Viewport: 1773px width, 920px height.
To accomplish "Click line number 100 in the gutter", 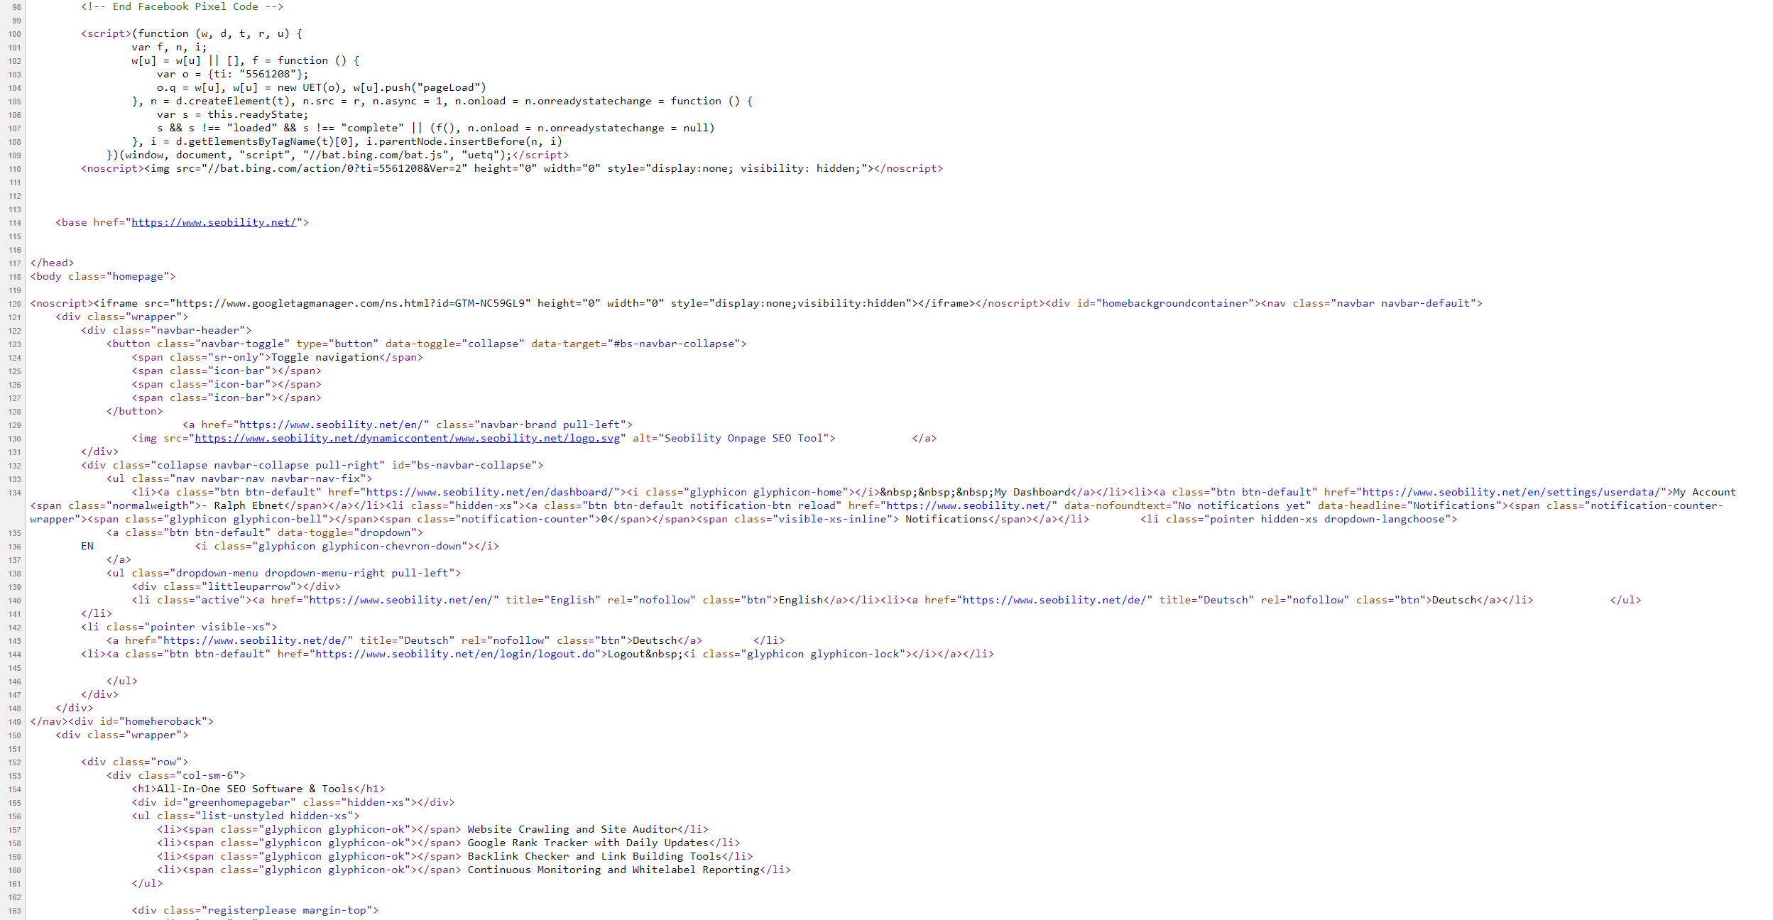I will tap(15, 34).
